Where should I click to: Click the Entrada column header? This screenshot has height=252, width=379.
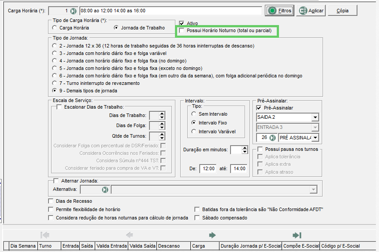point(71,246)
